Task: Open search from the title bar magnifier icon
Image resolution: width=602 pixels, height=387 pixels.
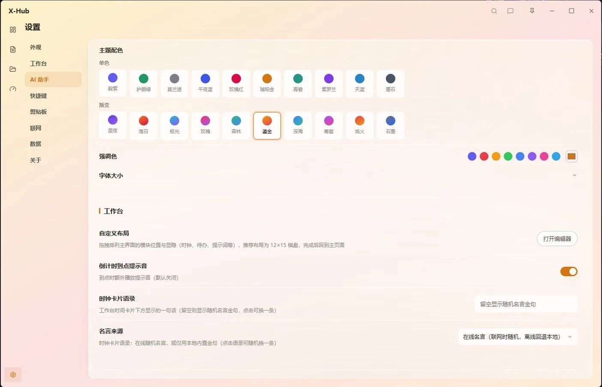Action: [494, 11]
